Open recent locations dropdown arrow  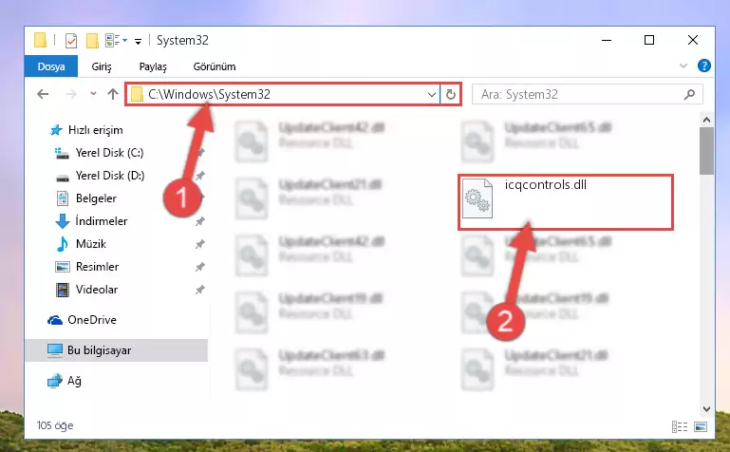pos(93,94)
